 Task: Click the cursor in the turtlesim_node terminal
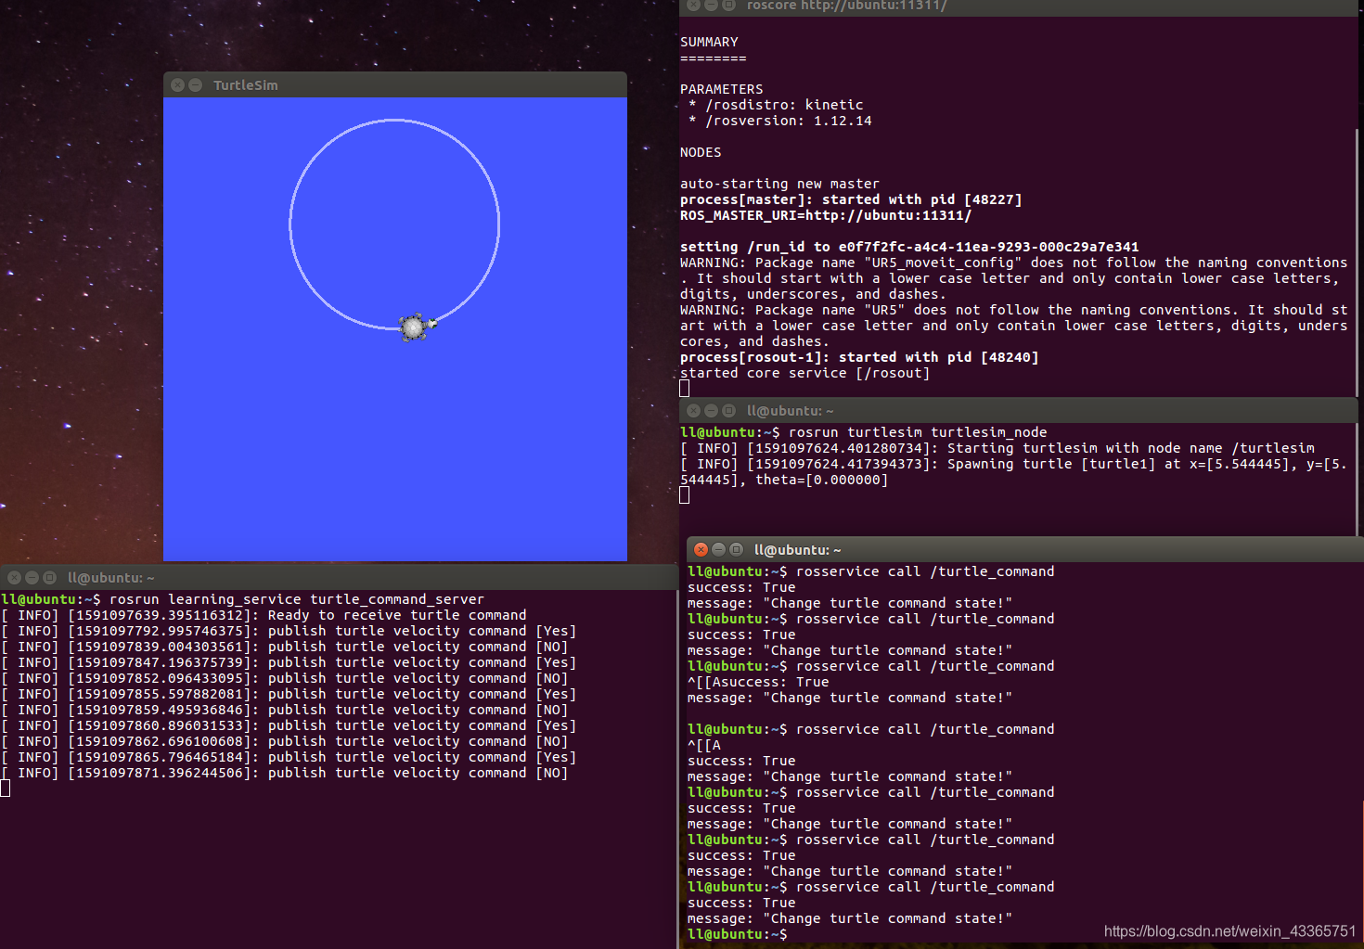pyautogui.click(x=685, y=494)
